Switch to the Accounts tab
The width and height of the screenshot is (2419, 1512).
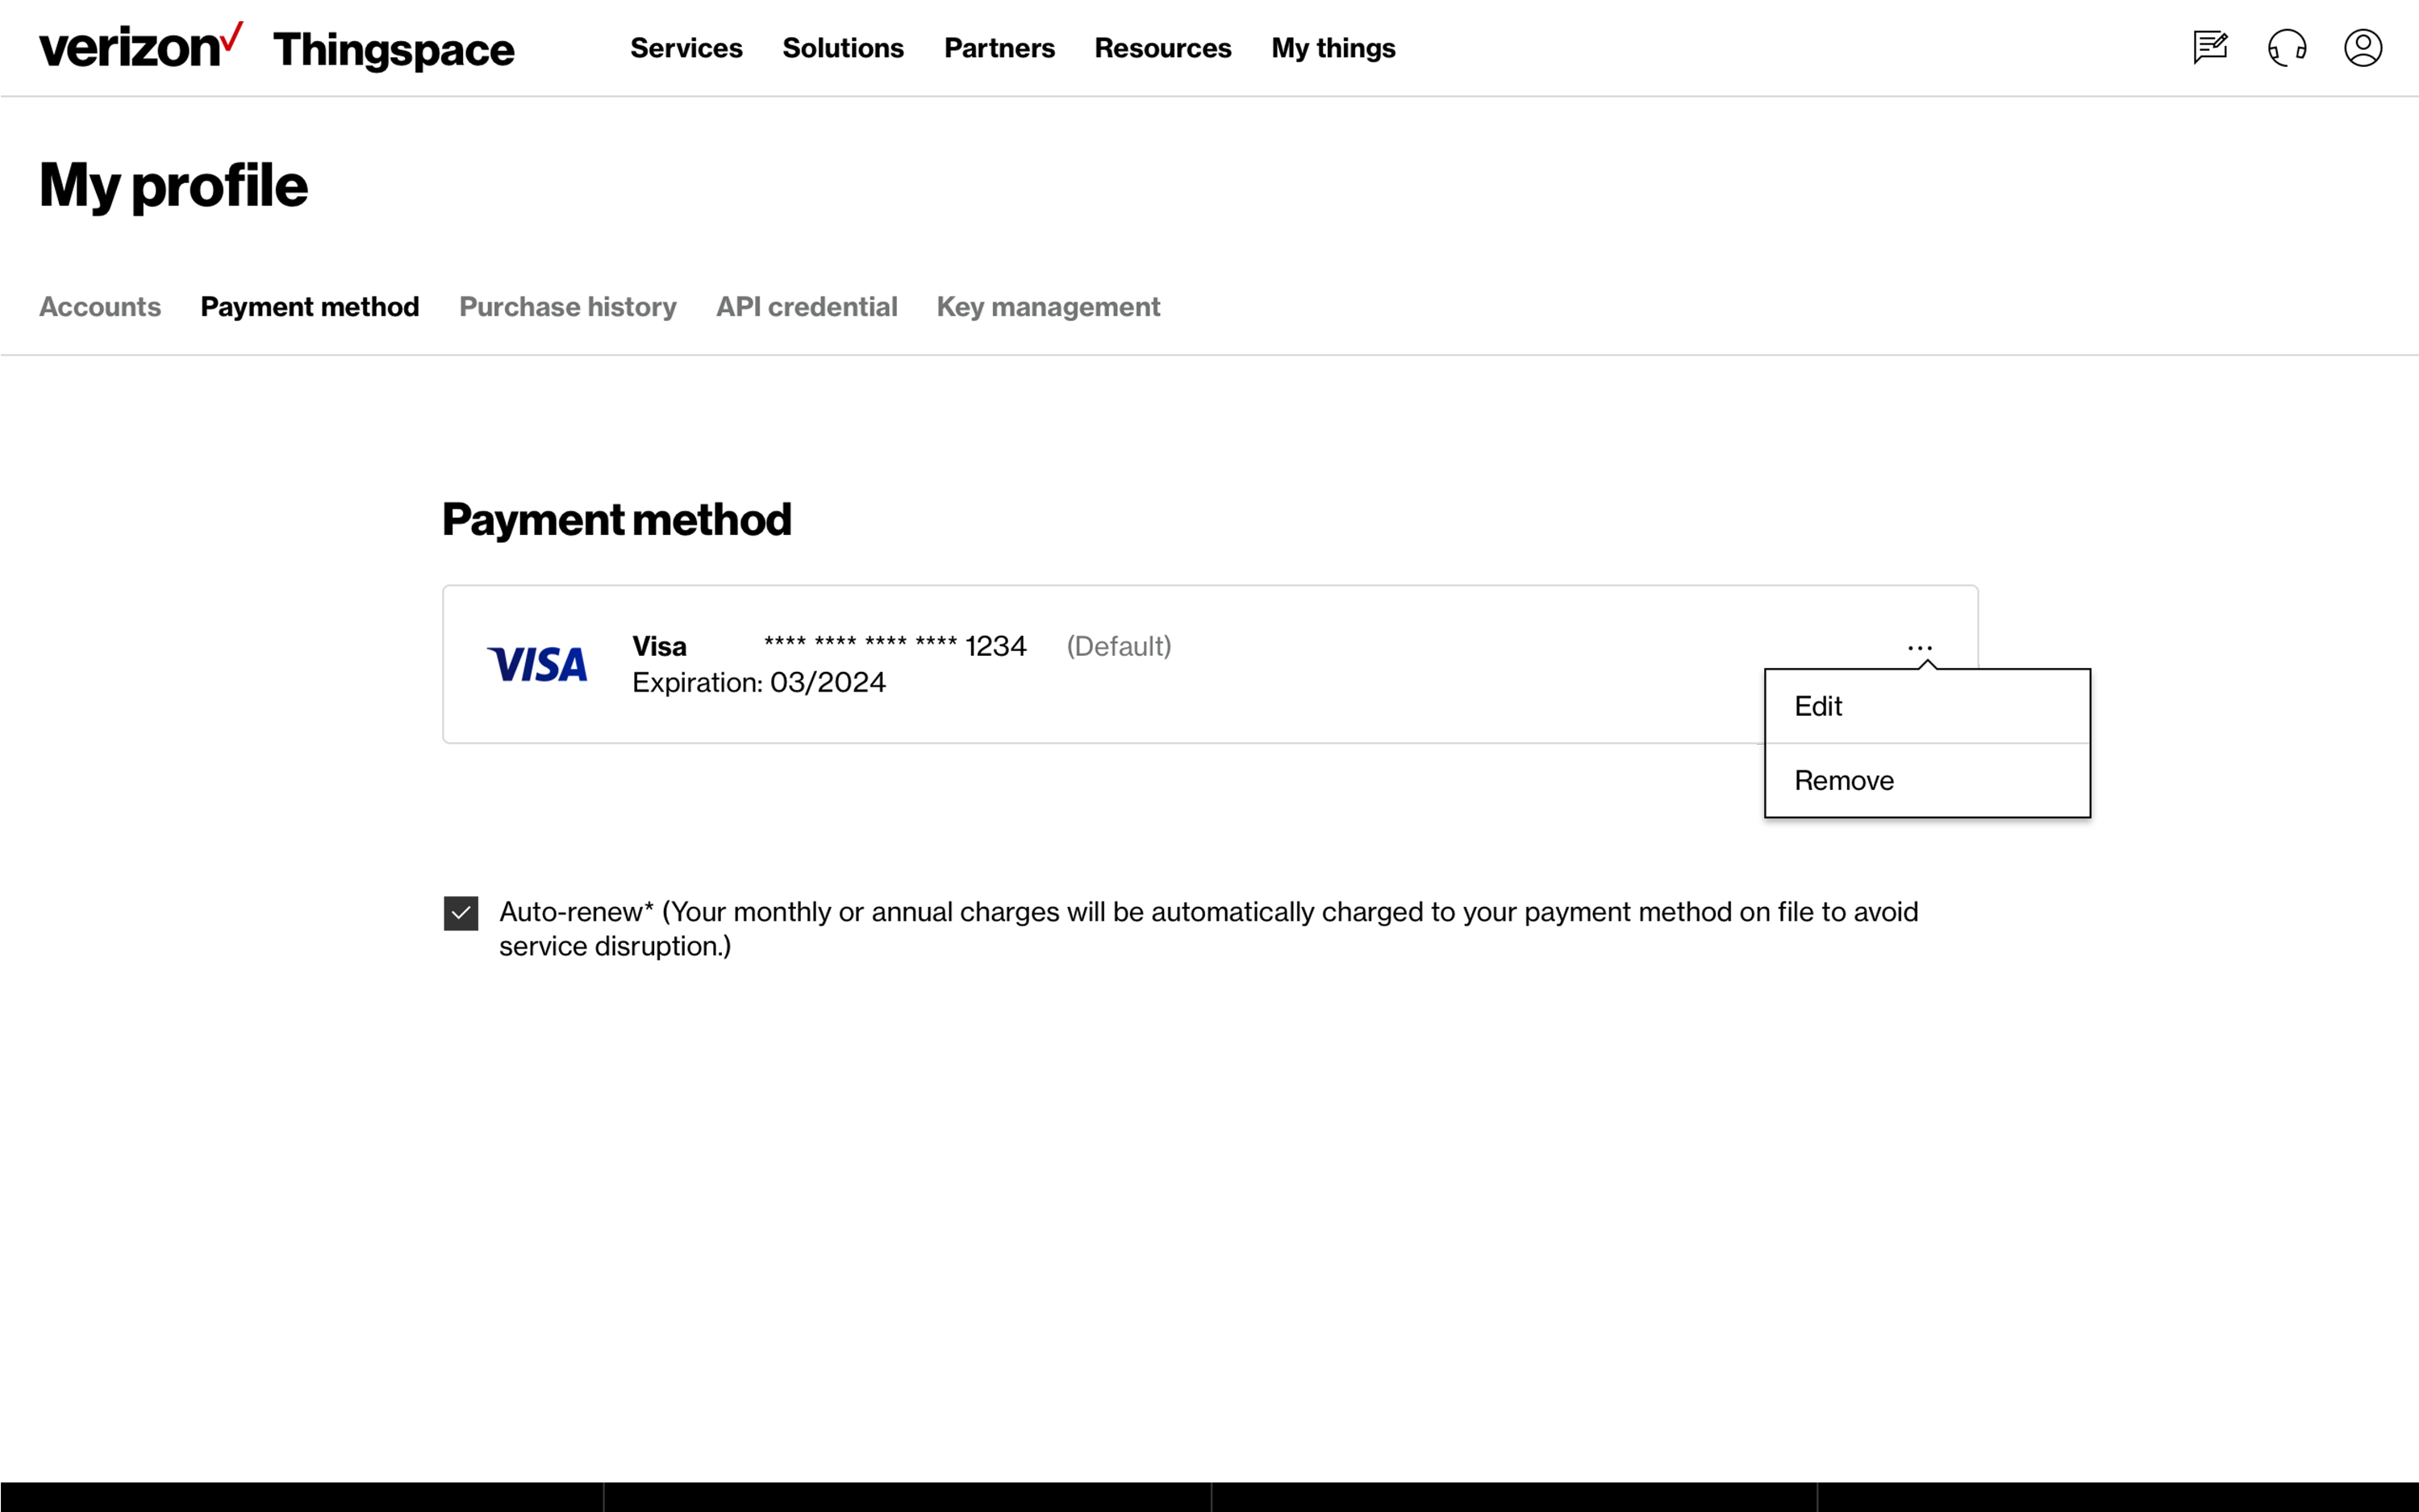100,307
